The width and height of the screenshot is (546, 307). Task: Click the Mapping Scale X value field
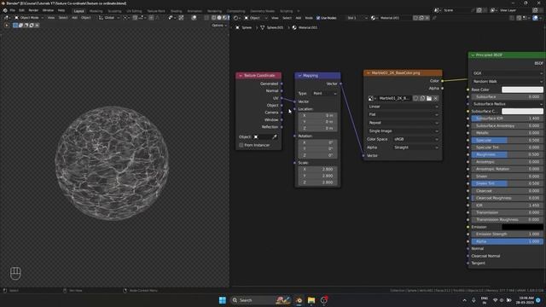[317, 169]
